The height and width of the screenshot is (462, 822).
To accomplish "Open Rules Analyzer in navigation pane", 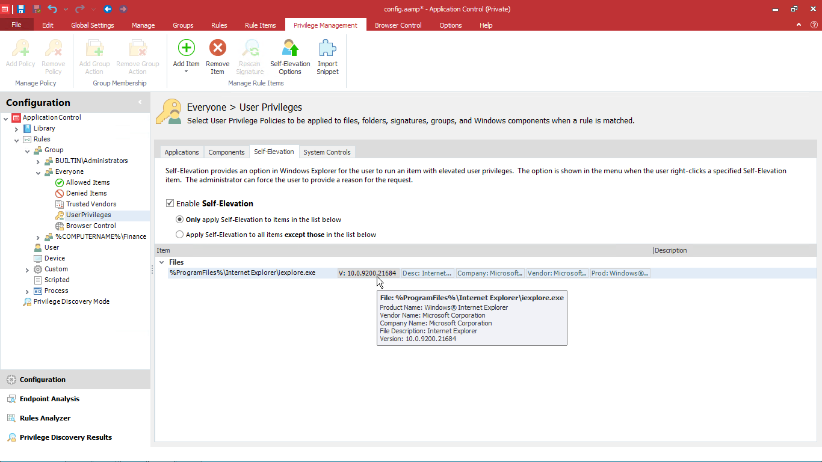I will [x=45, y=418].
